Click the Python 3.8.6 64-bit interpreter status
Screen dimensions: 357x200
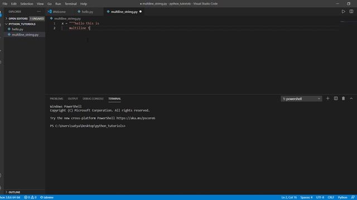point(10,198)
